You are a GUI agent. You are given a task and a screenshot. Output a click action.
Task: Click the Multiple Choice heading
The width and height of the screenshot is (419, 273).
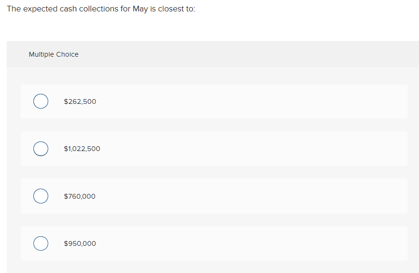coord(53,54)
